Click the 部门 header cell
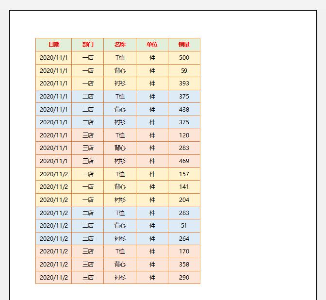This screenshot has height=300, width=326. 87,45
